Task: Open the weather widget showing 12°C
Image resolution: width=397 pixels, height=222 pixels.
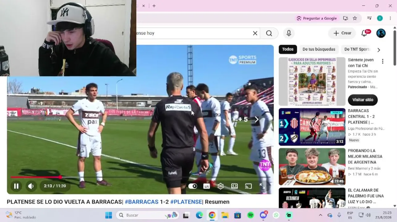Action: (21, 215)
